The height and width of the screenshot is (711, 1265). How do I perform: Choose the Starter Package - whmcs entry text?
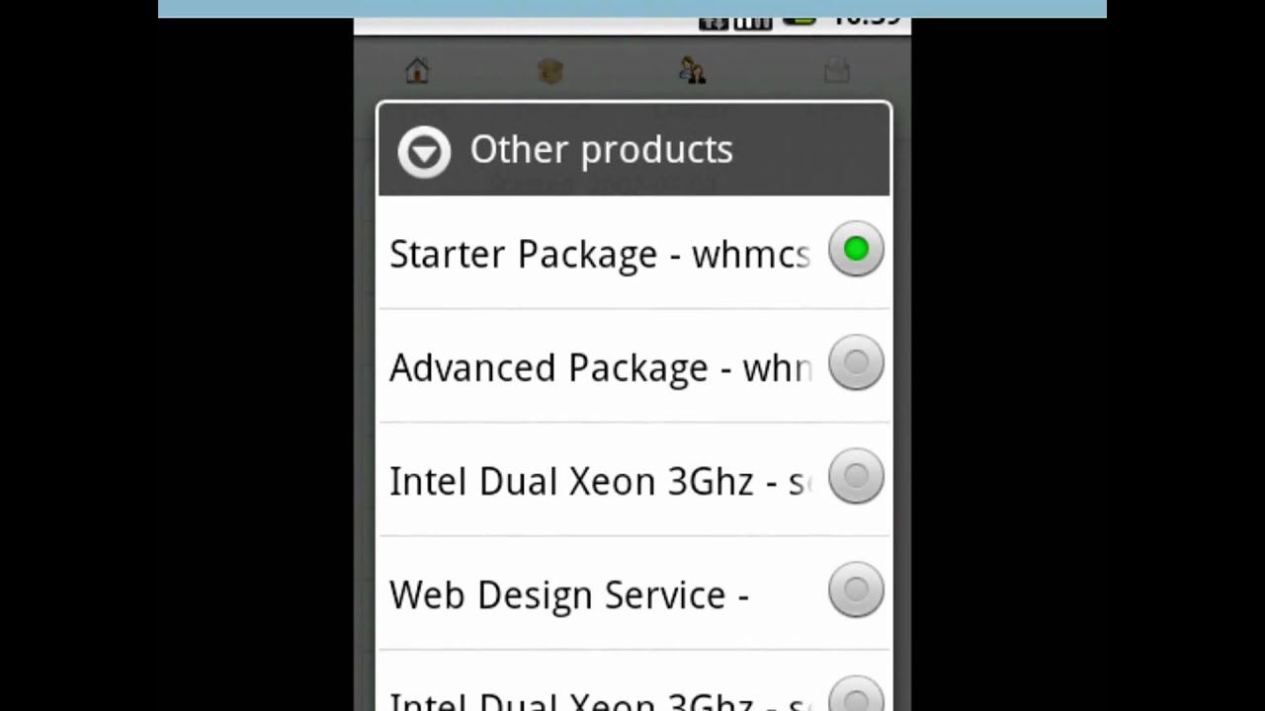[599, 254]
